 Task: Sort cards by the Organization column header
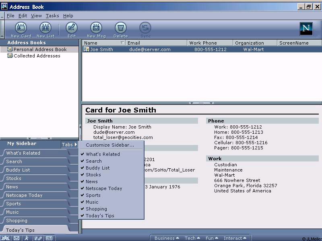coord(255,43)
